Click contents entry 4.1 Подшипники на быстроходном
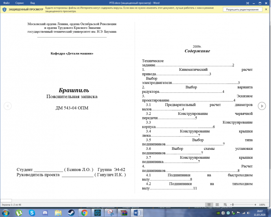 [x=197, y=177]
